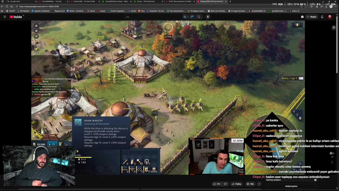Select the attack move sword icon (A)
This screenshot has width=339, height=191.
125,162
